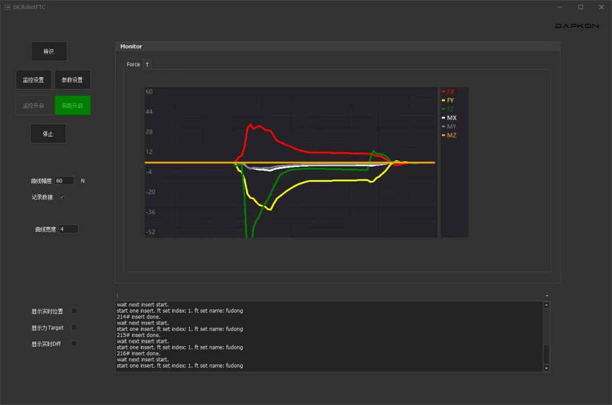Switch to the Force tab
Screen dimensions: 612x405
click(x=133, y=65)
